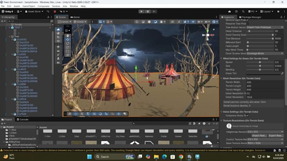
Task: Open the Heightmap Resolution dropdown
Action: click(x=265, y=132)
